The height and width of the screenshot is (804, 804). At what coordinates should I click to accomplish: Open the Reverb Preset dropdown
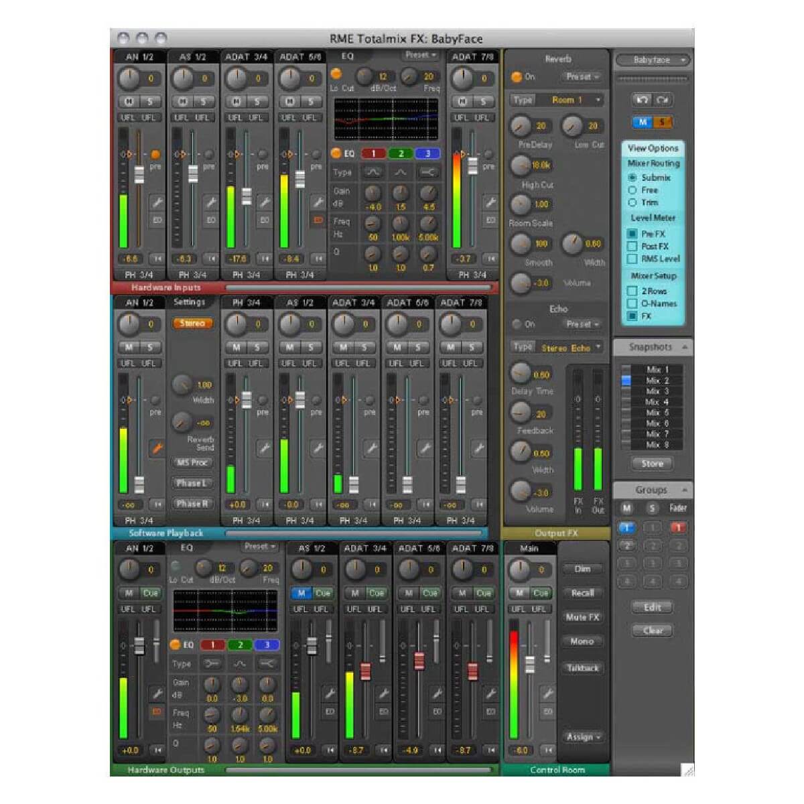(x=582, y=77)
